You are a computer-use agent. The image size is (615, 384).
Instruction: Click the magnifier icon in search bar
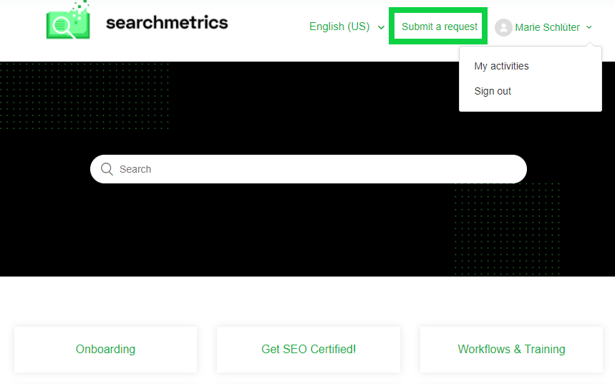coord(107,169)
